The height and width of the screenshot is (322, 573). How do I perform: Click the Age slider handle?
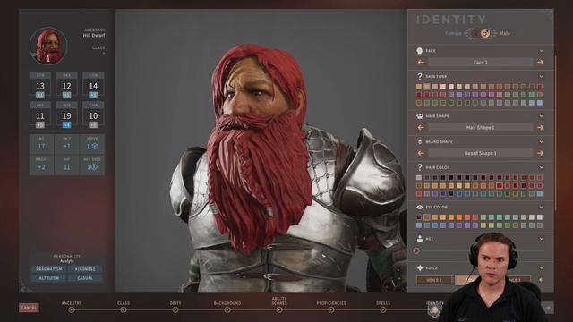(416, 250)
